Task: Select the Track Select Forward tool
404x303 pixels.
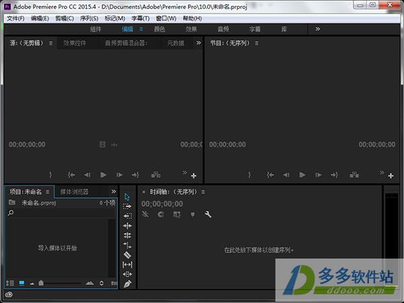Action: (x=127, y=207)
